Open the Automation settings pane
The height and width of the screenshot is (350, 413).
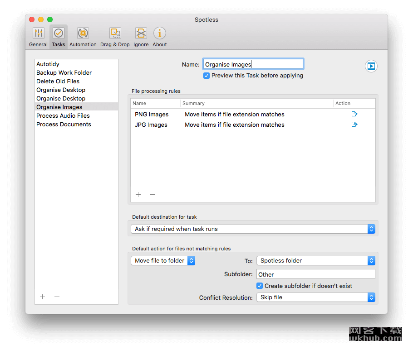(x=83, y=37)
